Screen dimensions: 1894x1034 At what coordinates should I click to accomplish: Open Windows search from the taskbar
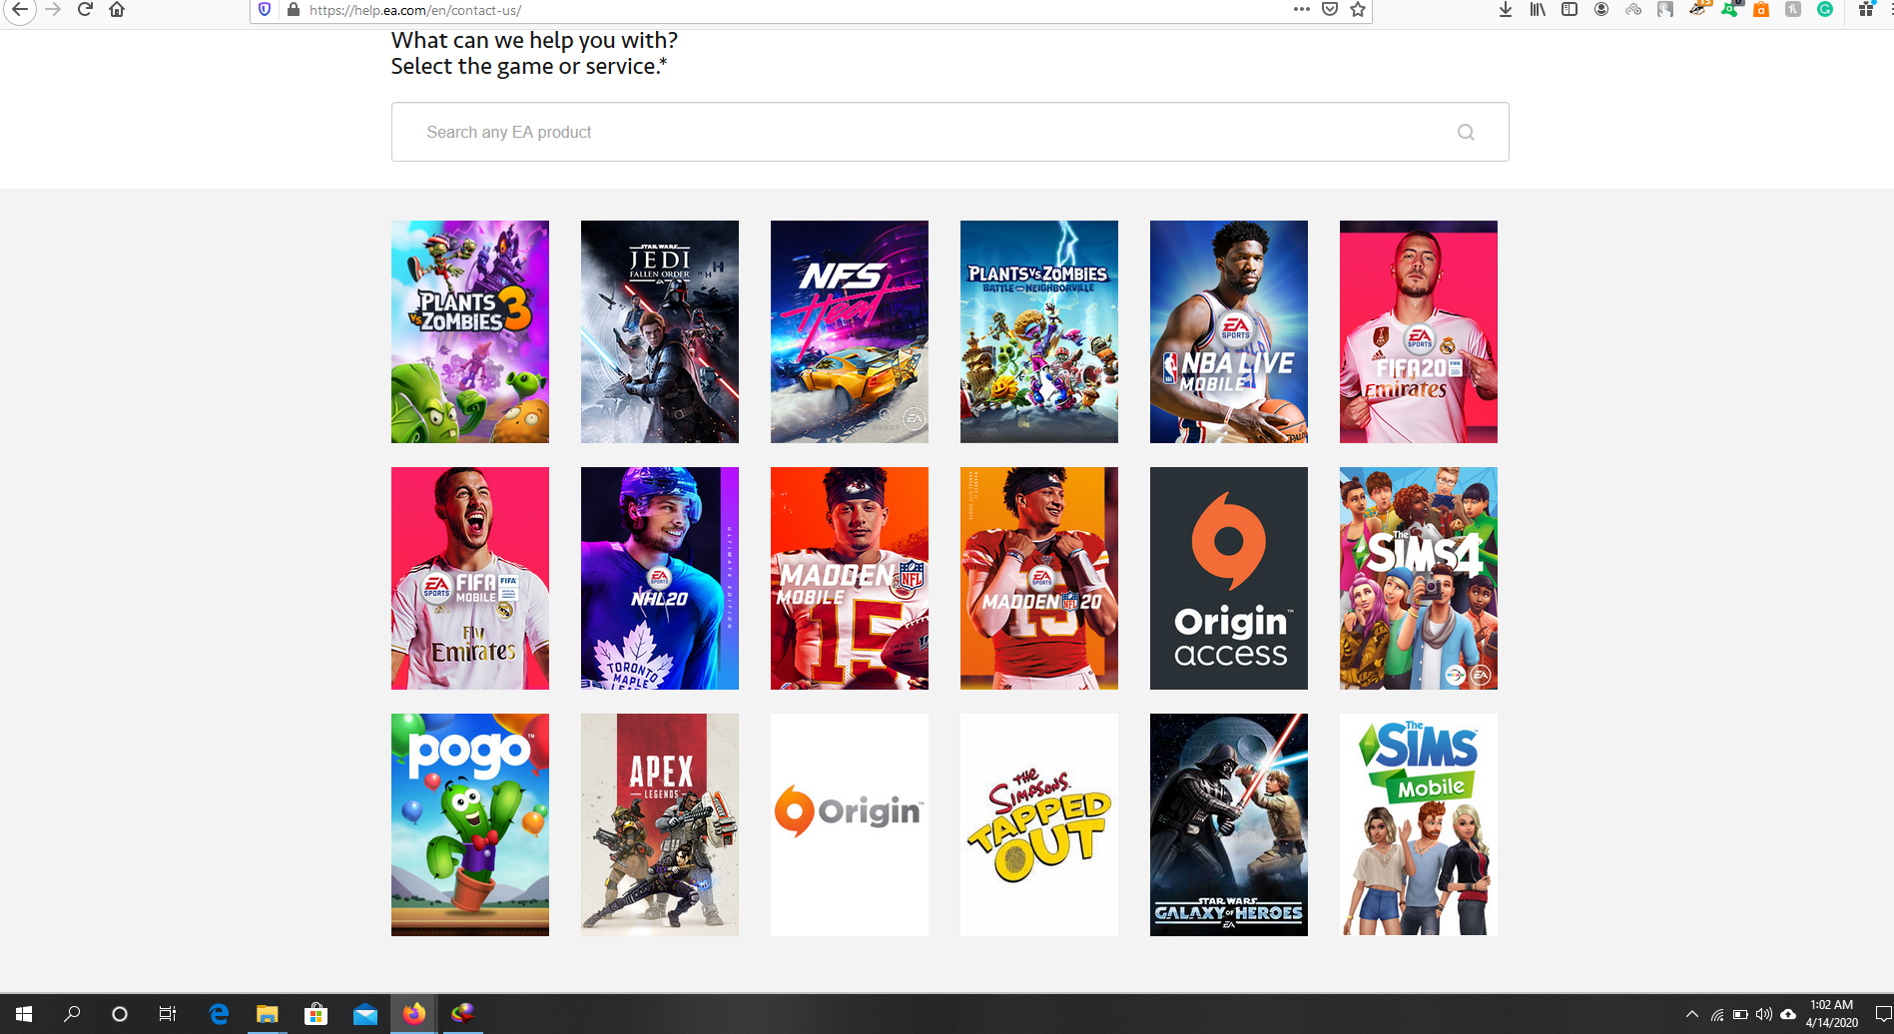(72, 1014)
